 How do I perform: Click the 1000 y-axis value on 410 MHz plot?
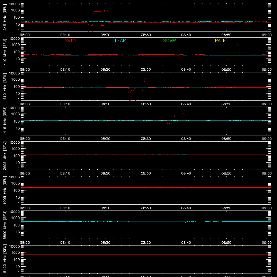pyautogui.click(x=16, y=45)
